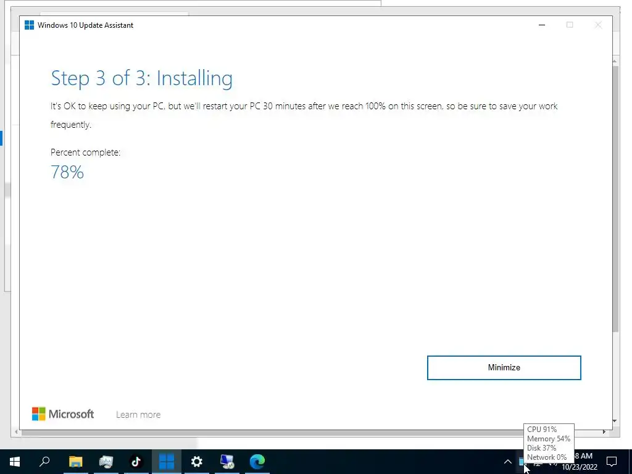Minimize the Update Assistant window from title bar
Screen dimensions: 632x474
[542, 25]
